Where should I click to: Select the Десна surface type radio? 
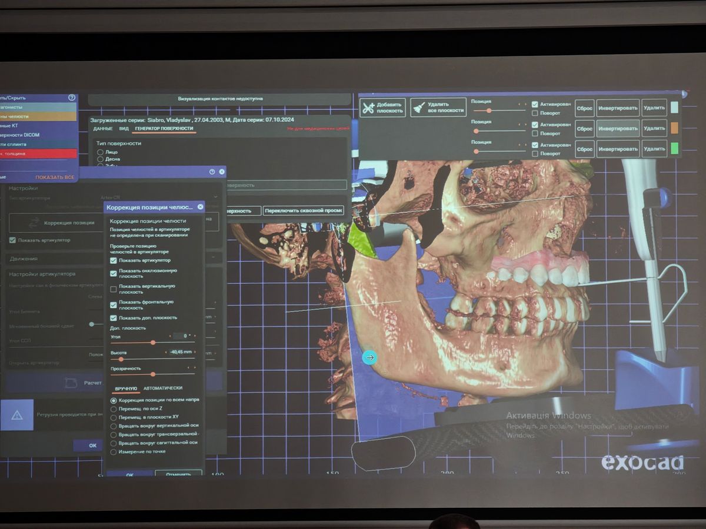pos(100,159)
